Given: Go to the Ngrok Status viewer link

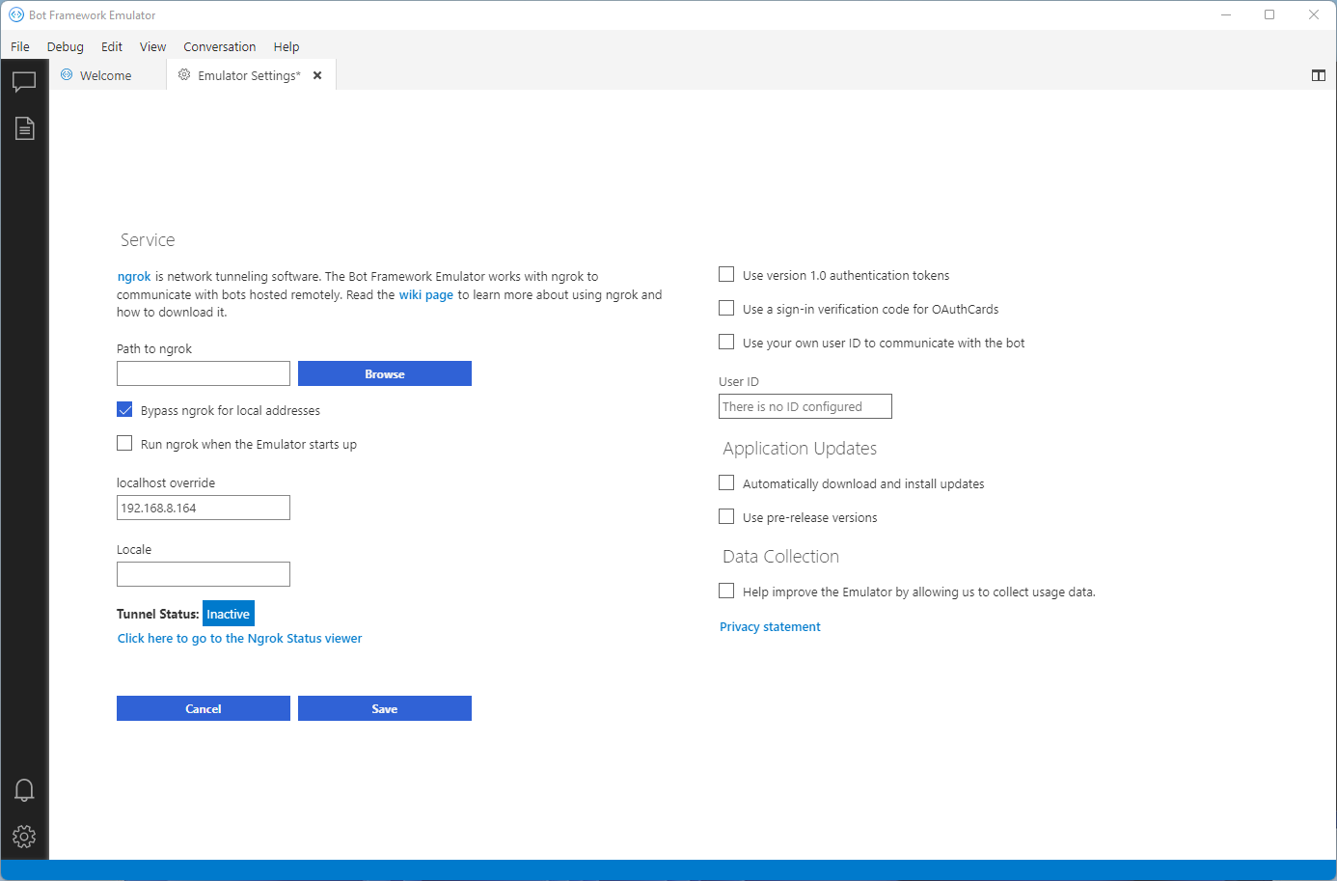Looking at the screenshot, I should 239,638.
